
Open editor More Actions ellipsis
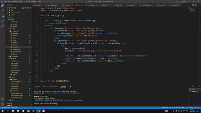(x=199, y=5)
